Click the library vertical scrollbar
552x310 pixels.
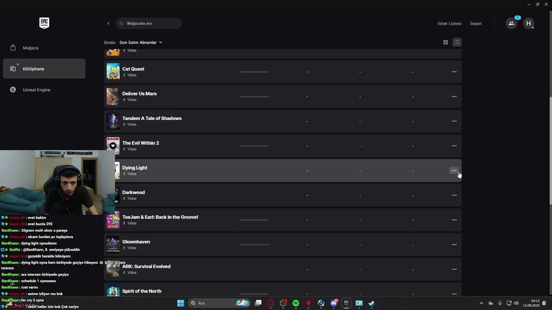point(550,151)
